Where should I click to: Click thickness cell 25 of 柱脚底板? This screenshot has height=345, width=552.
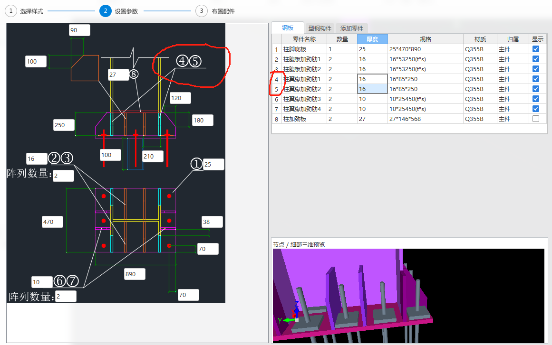coord(372,49)
